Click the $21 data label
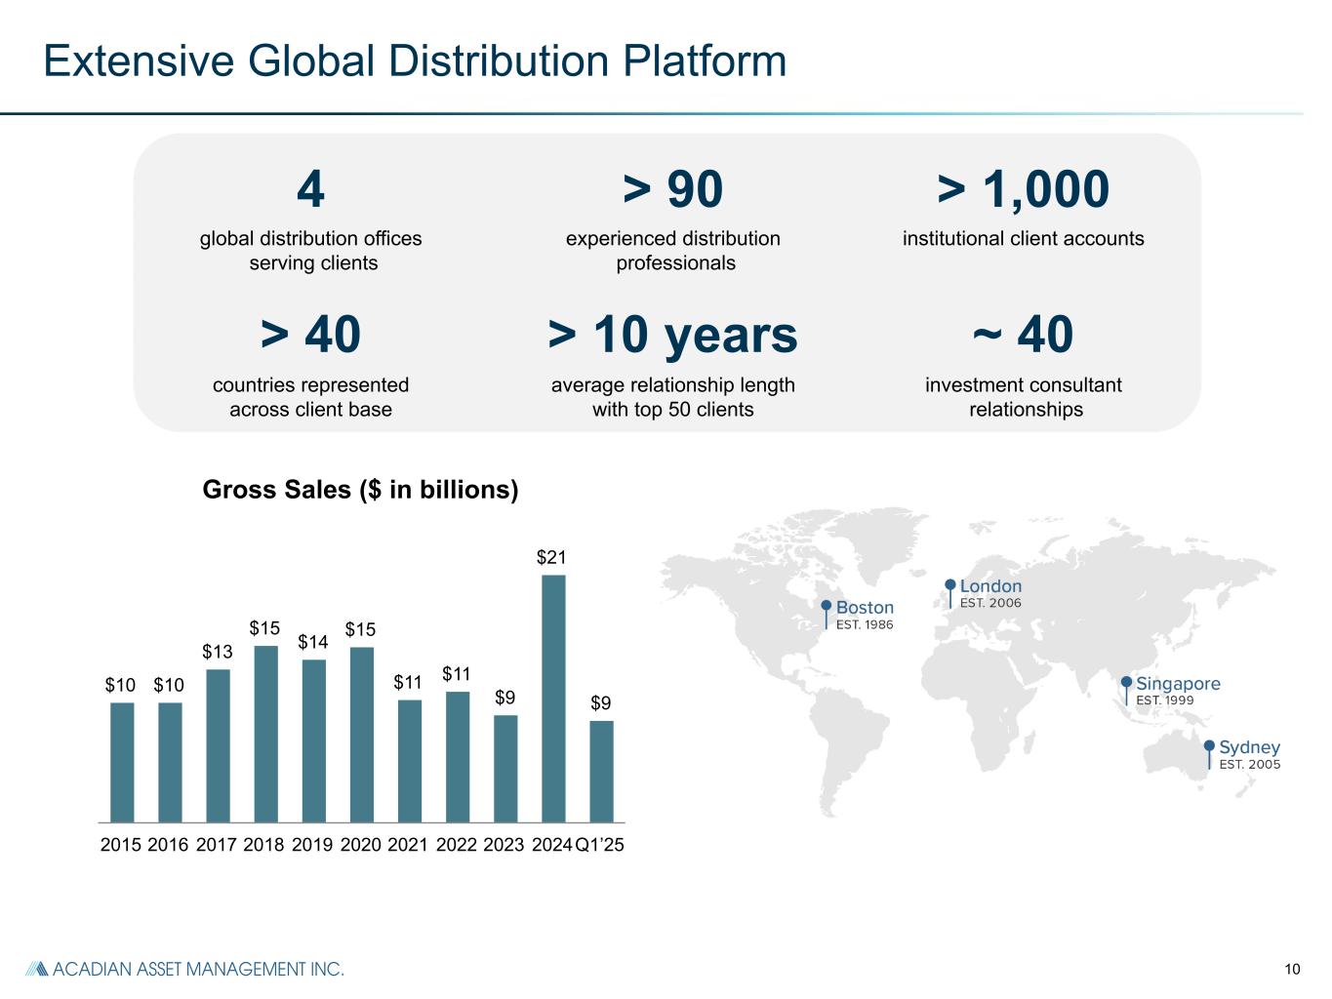The image size is (1332, 999). click(x=551, y=557)
